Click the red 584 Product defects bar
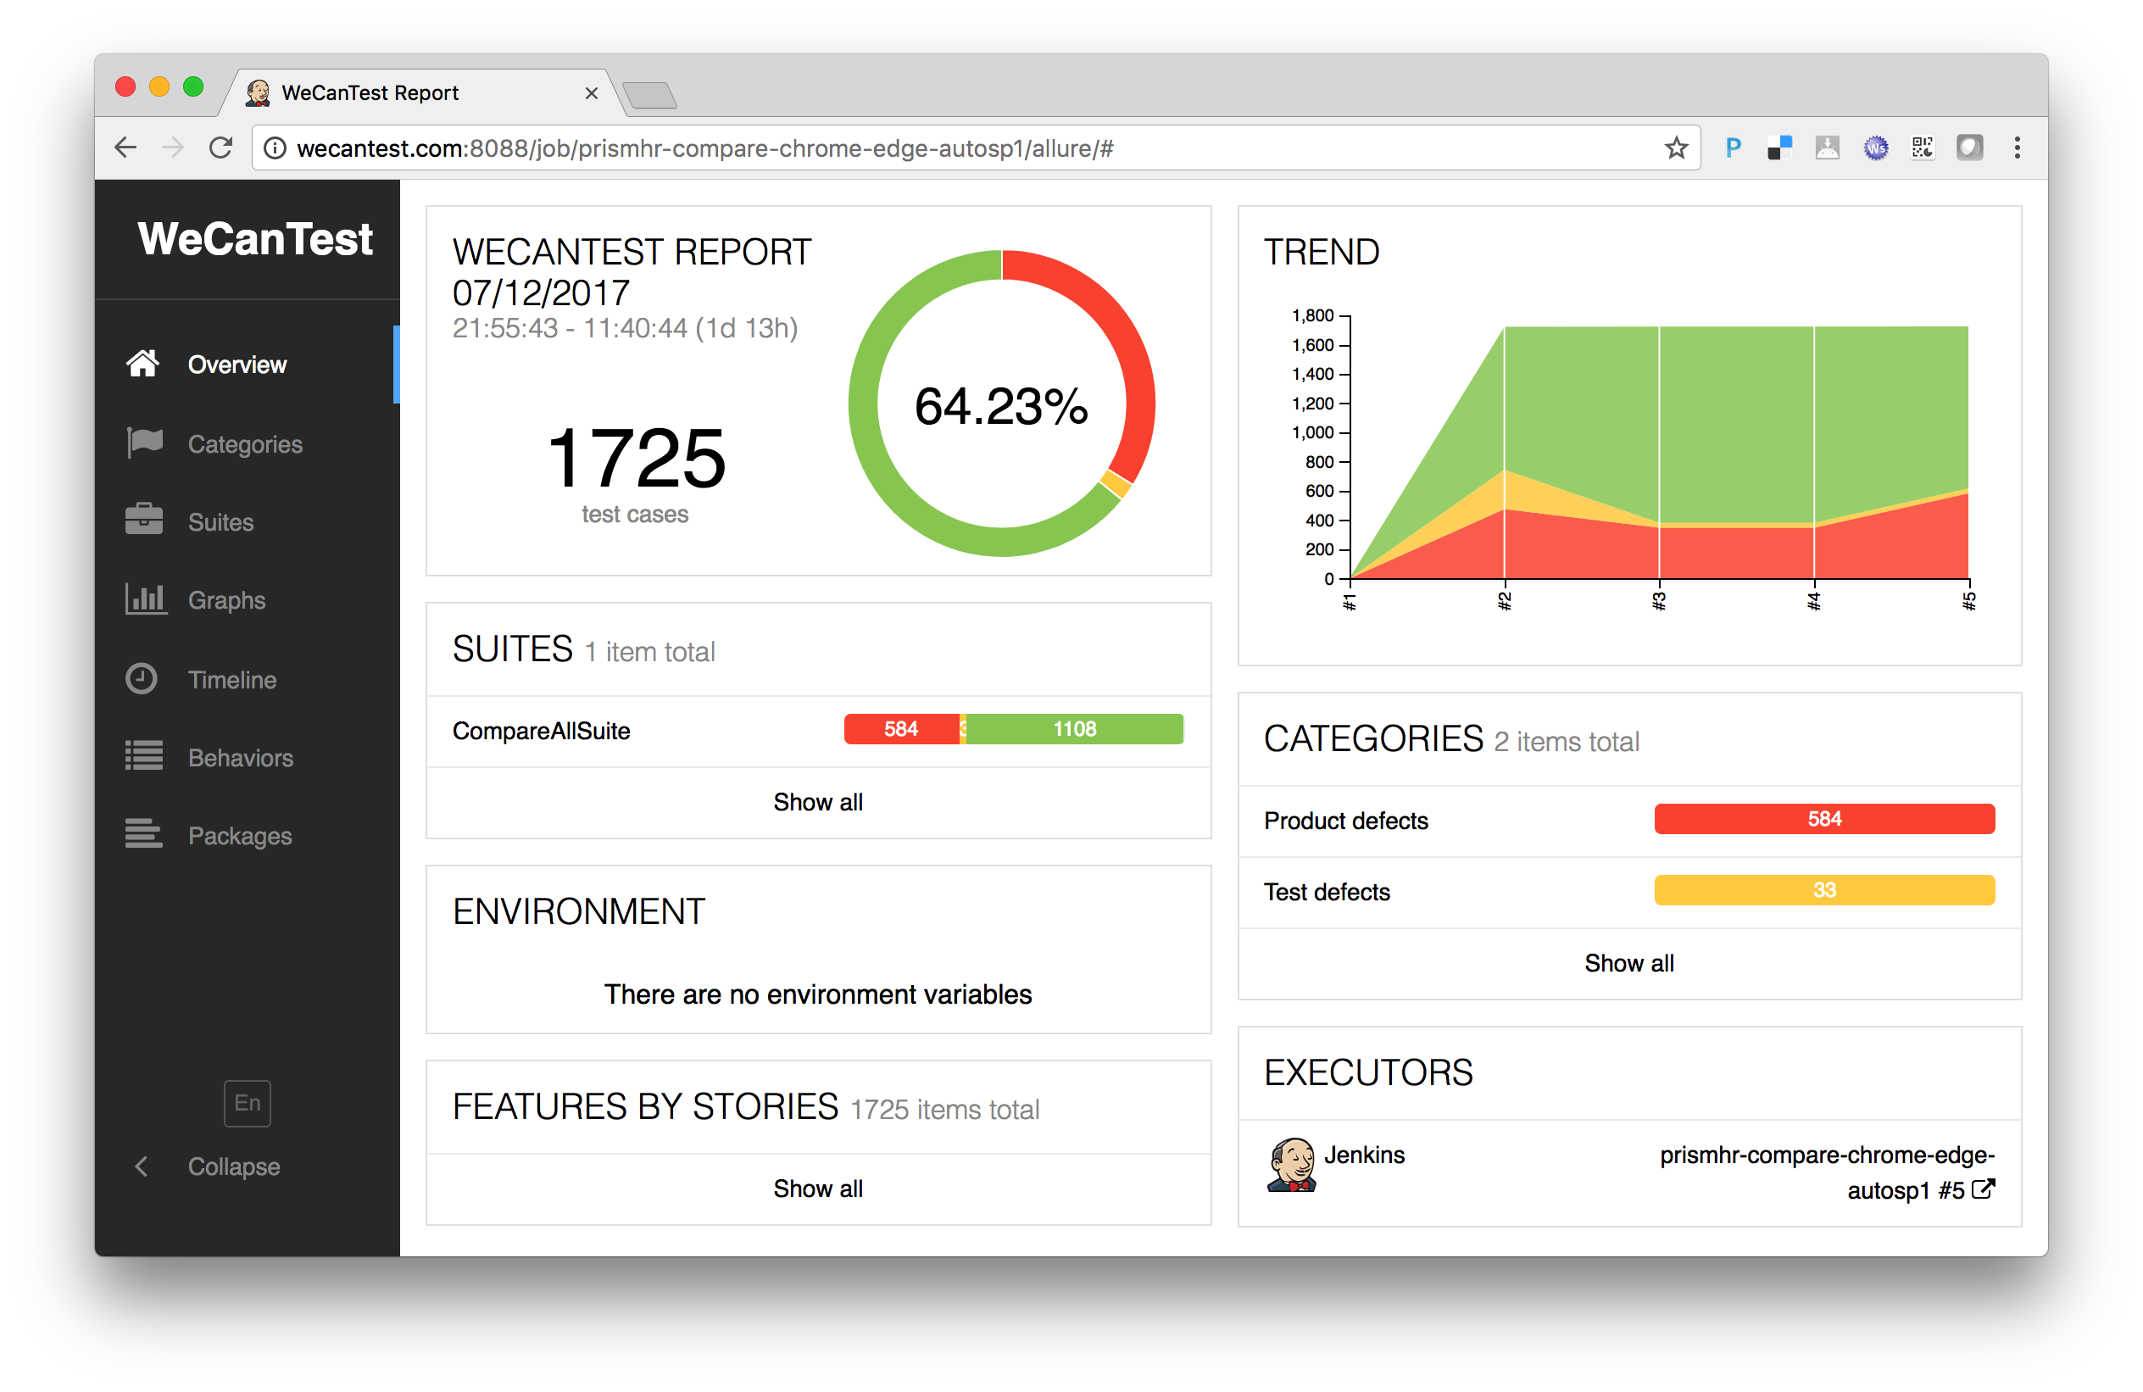Screen dimensions: 2143x1392 pos(1825,820)
